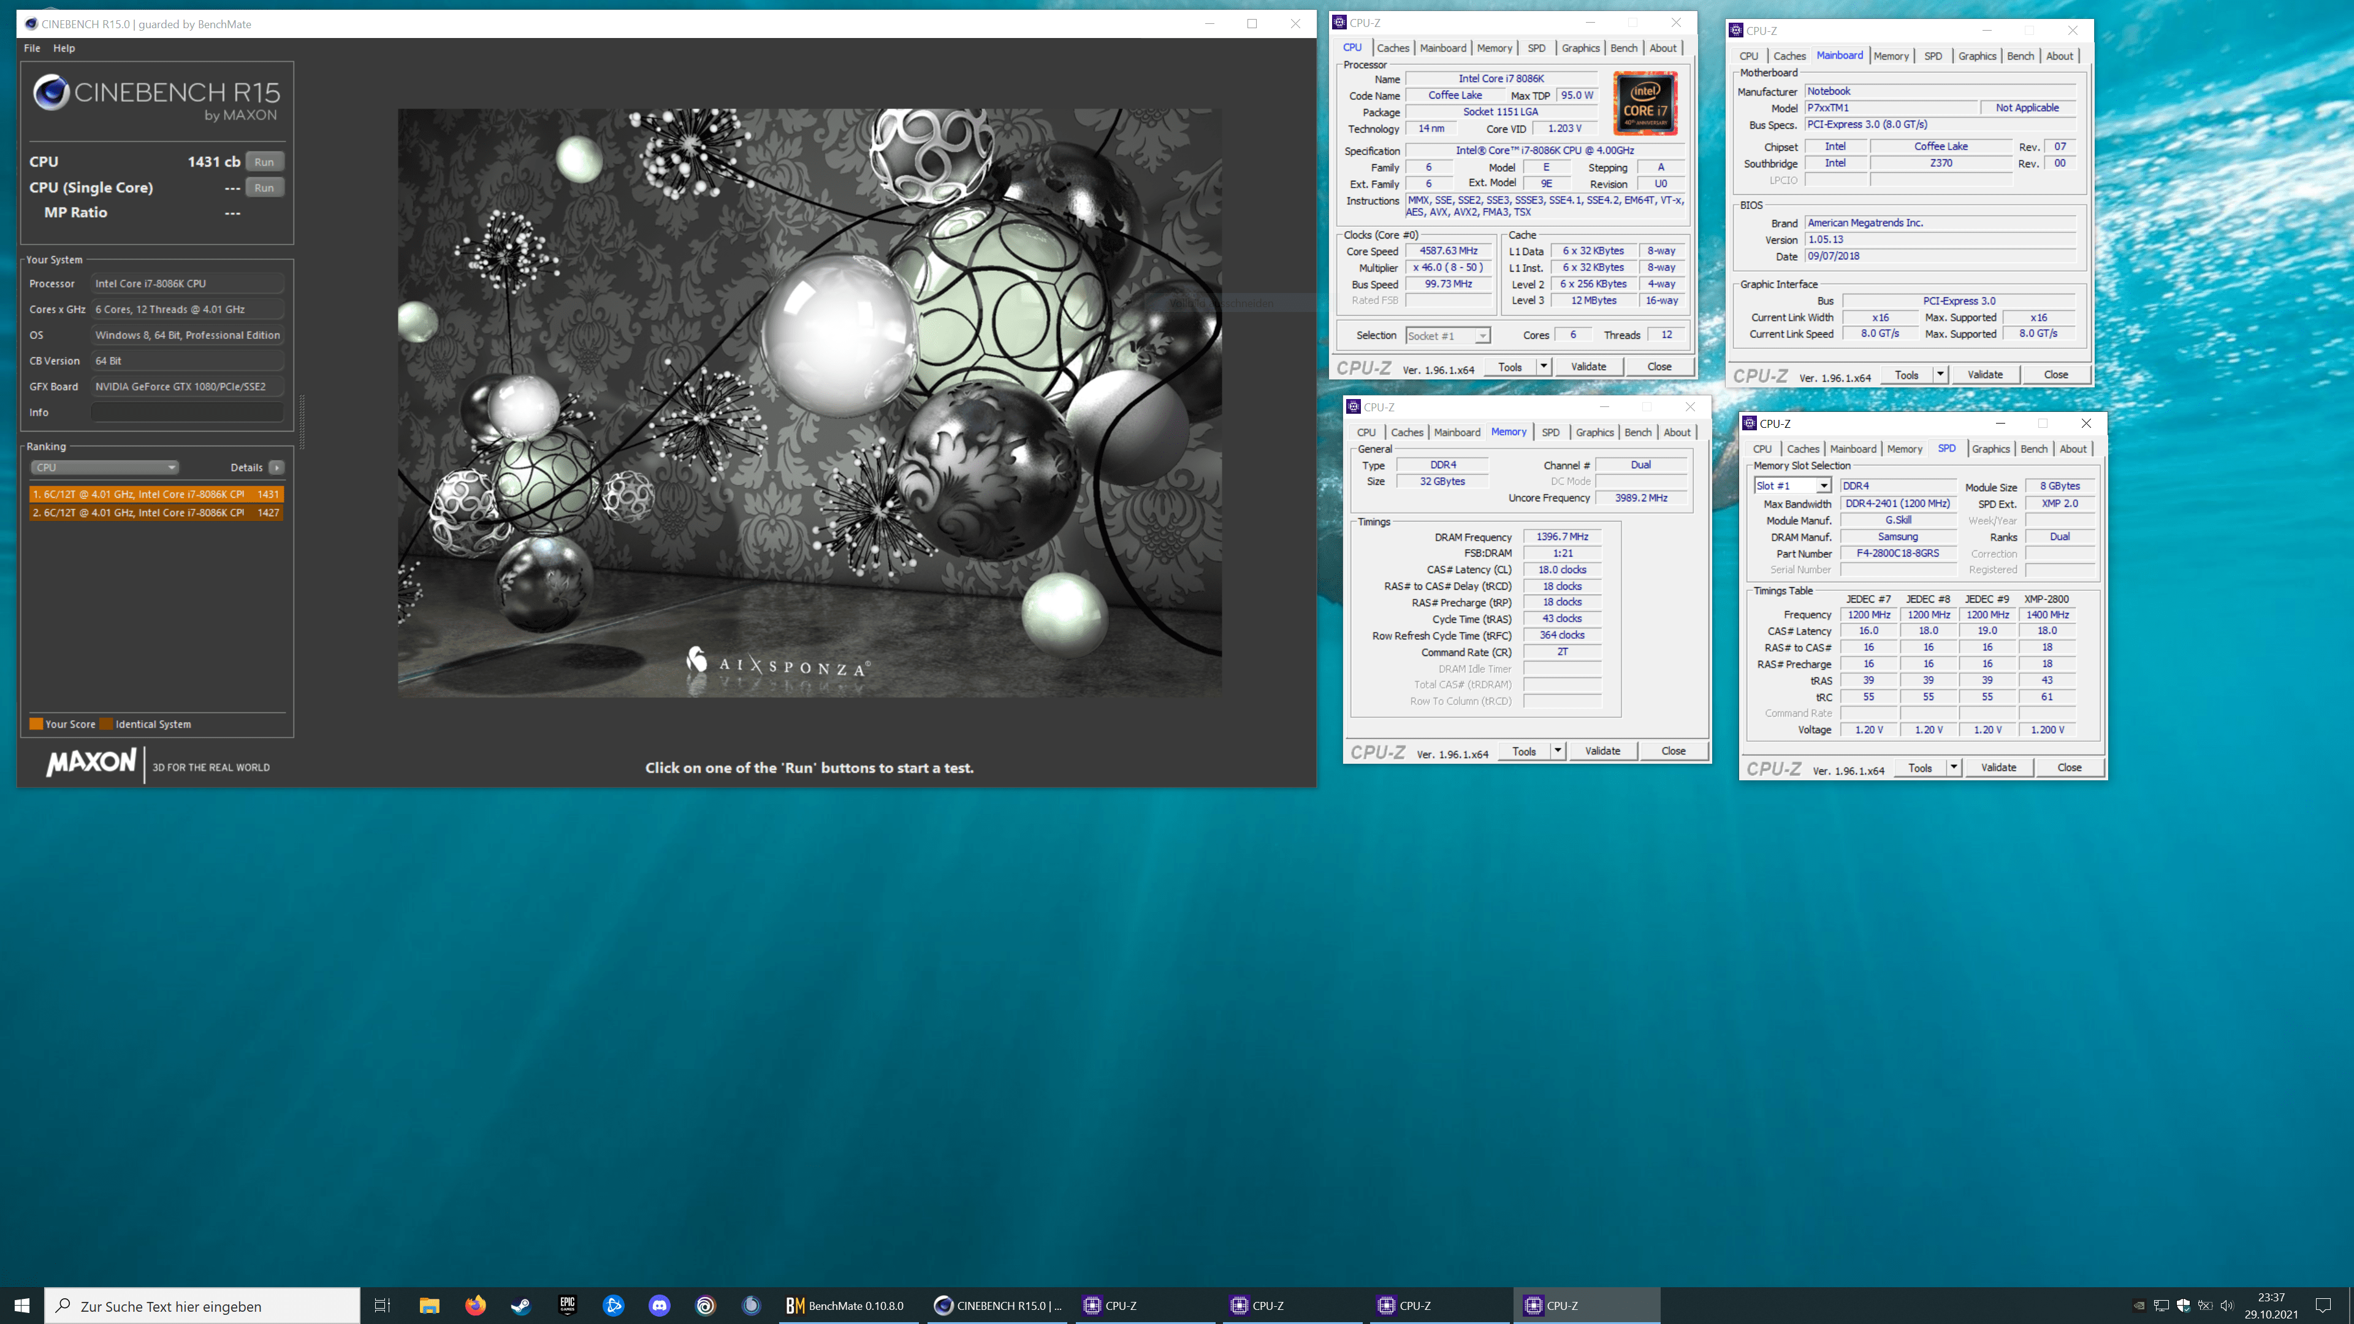2354x1324 pixels.
Task: Click CPU-Z title icon of Memory window
Action: point(1354,406)
